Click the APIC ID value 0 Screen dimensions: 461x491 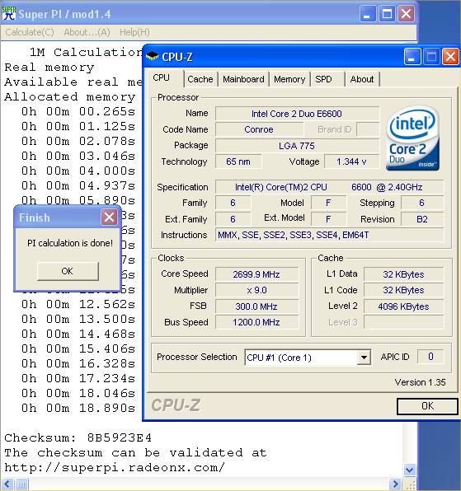coord(430,357)
